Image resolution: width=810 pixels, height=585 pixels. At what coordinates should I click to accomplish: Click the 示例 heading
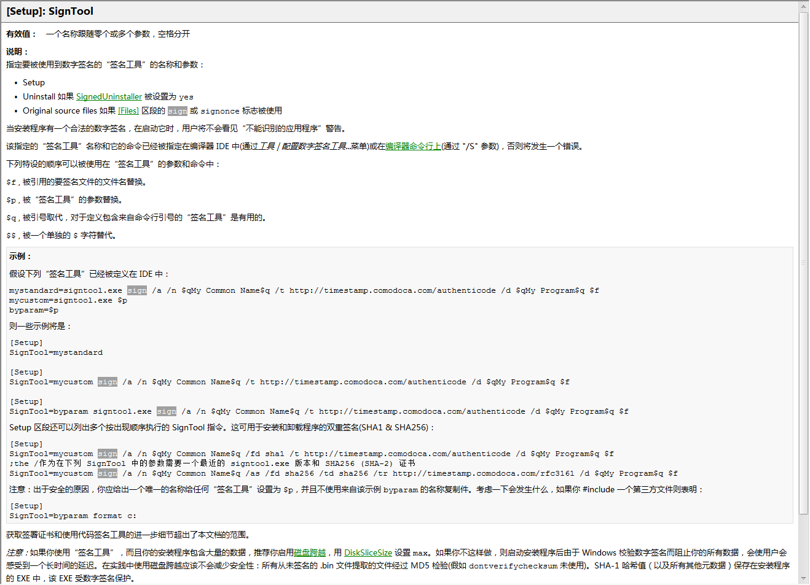[20, 257]
